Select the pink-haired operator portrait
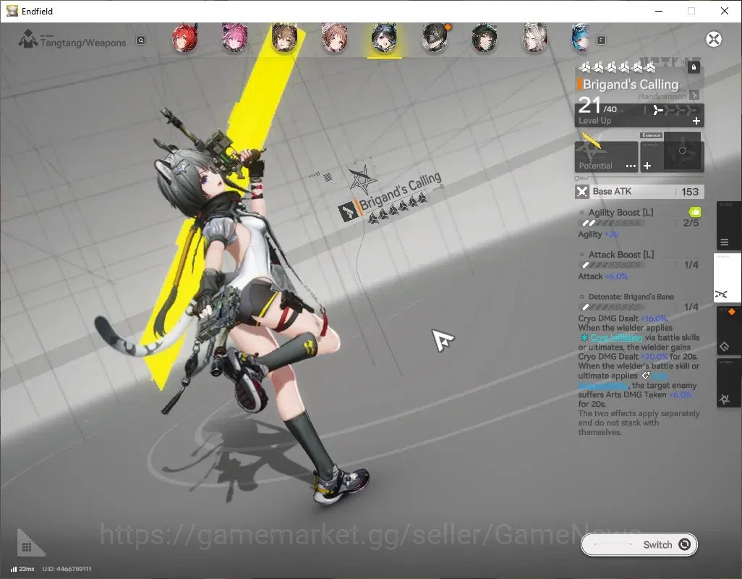The height and width of the screenshot is (579, 742). (235, 38)
